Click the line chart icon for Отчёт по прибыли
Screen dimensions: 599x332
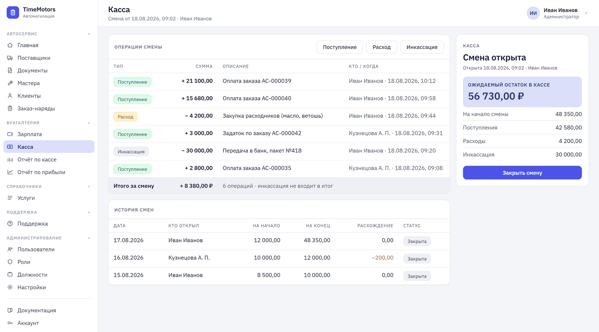10,172
